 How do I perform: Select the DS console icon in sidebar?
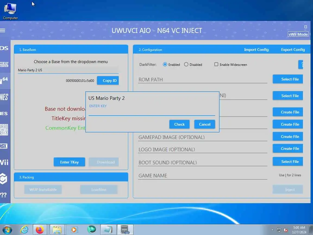[4, 48]
